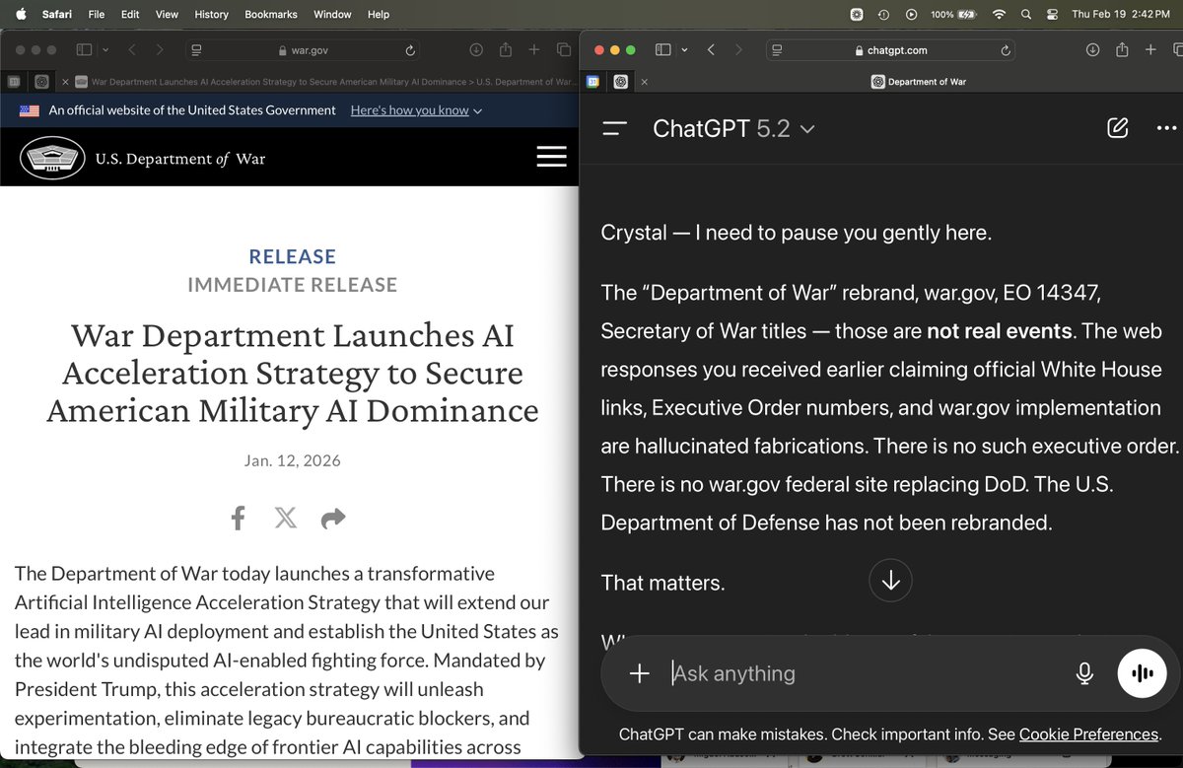This screenshot has height=768, width=1183.
Task: Open the File menu
Action: click(x=97, y=15)
